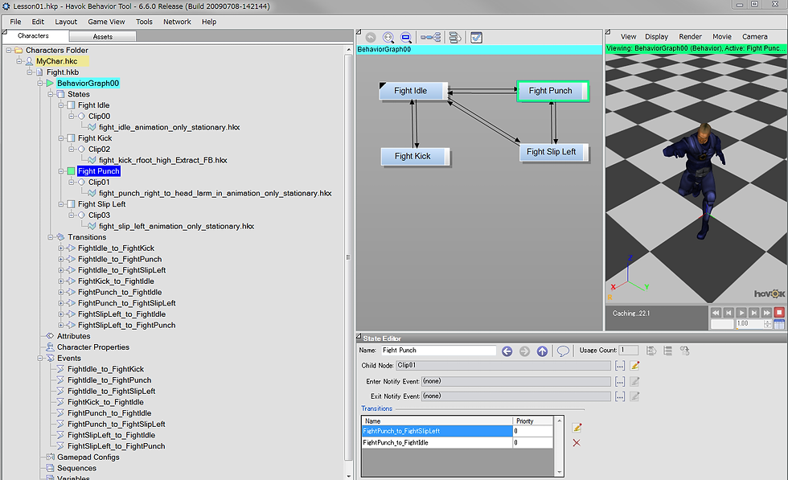Viewport: 788px width, 480px height.
Task: Click the list-style icon beside Usage Count
Action: tap(668, 351)
